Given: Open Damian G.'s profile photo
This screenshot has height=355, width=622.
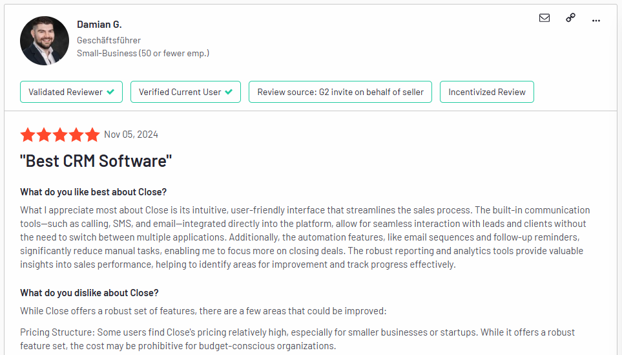Looking at the screenshot, I should pyautogui.click(x=45, y=41).
